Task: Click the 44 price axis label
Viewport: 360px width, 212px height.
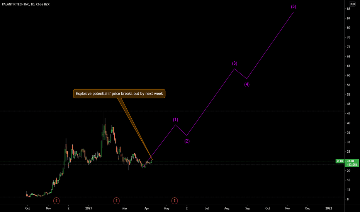Action: tap(348, 113)
